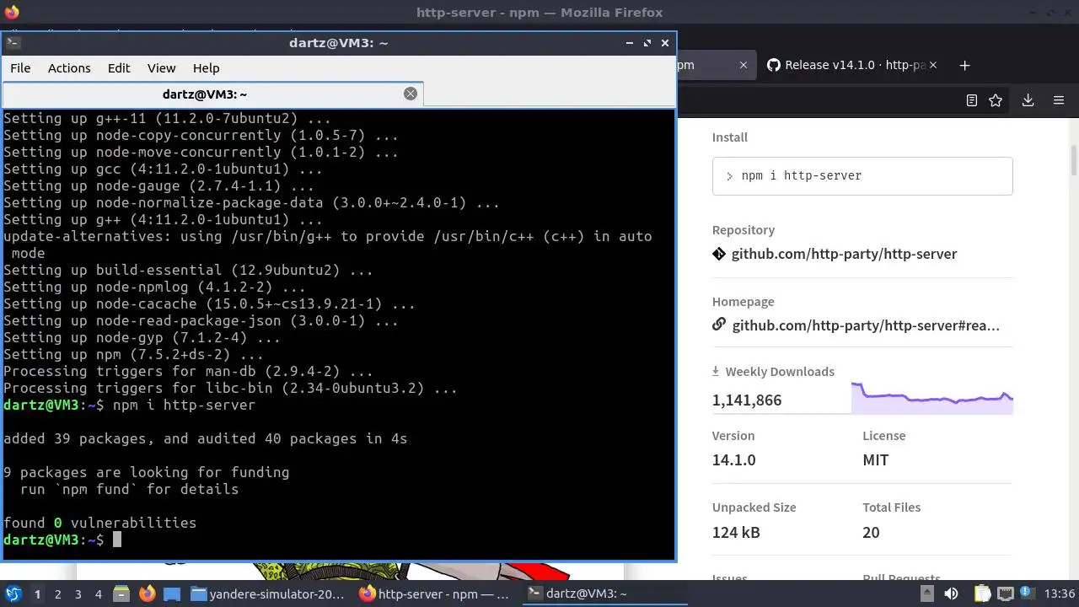Click the show desktop icon in the taskbar
This screenshot has width=1079, height=607.
click(172, 594)
